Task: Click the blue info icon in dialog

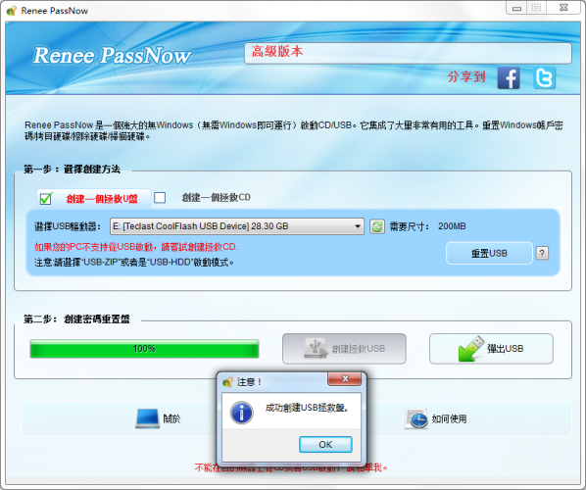Action: click(x=241, y=413)
